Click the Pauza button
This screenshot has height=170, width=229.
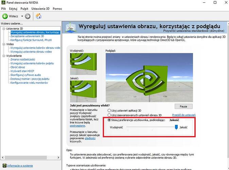pyautogui.click(x=183, y=106)
